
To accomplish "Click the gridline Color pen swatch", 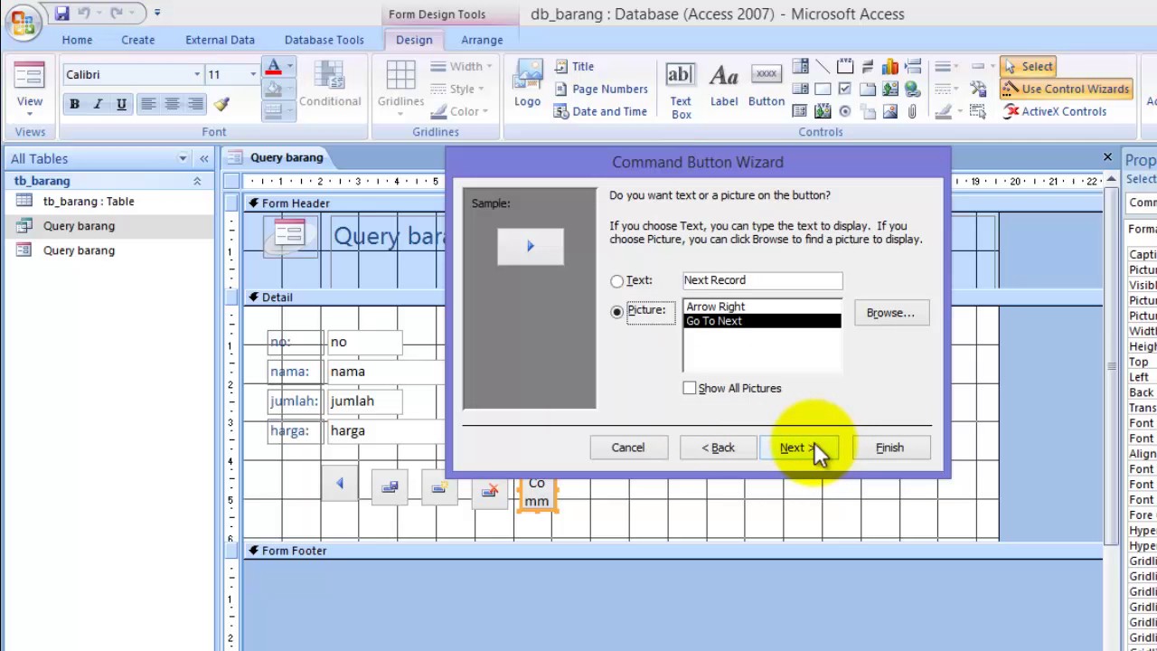I will pos(439,111).
